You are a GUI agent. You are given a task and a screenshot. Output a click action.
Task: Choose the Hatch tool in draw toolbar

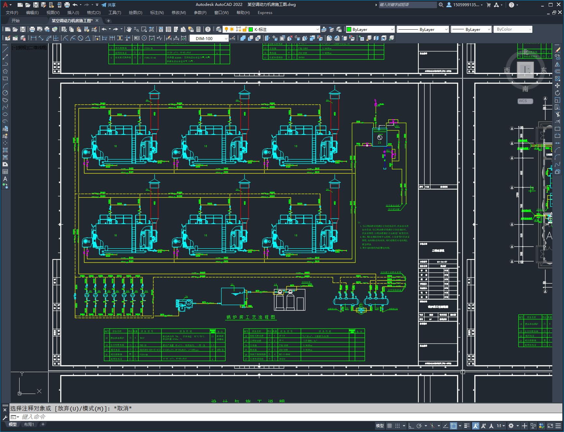pos(5,150)
